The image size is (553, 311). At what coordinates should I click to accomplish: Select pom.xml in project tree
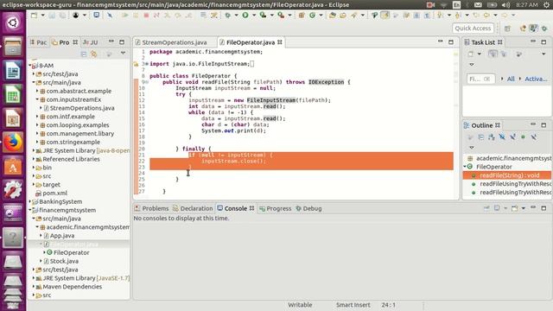54,193
